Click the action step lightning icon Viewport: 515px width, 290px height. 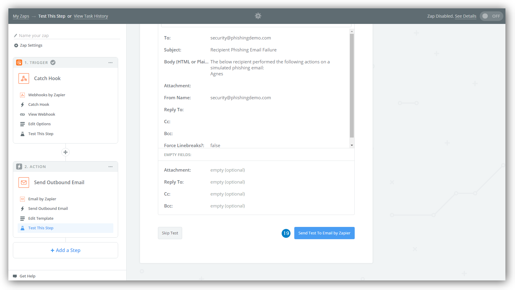19,167
